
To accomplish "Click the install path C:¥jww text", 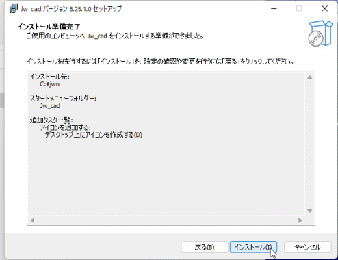I will pos(50,84).
